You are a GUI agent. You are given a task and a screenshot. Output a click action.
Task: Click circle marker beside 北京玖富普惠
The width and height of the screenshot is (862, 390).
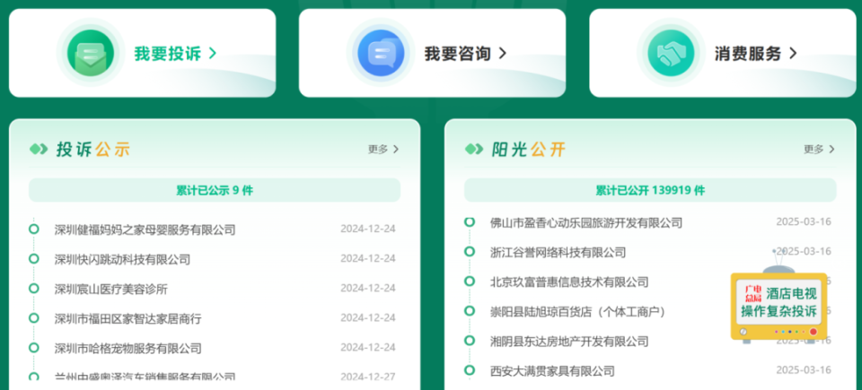pos(470,282)
